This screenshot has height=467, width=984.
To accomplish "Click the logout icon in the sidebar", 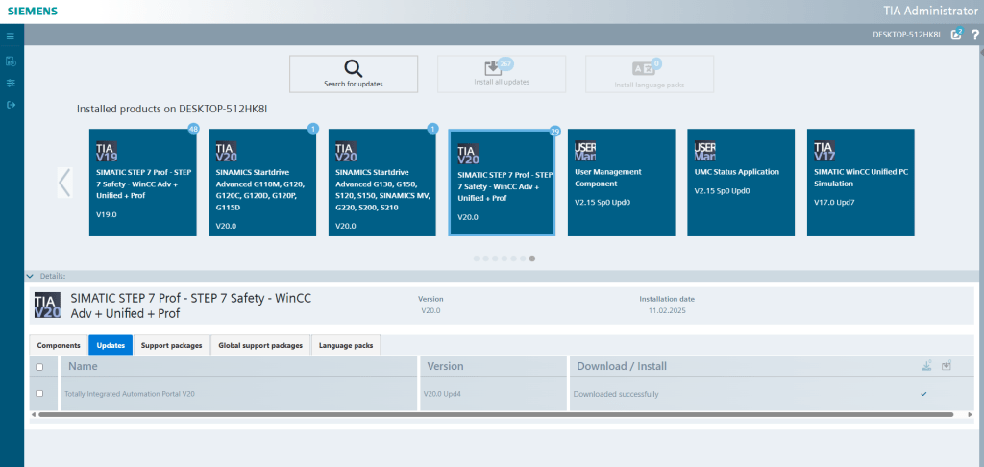I will (x=11, y=105).
